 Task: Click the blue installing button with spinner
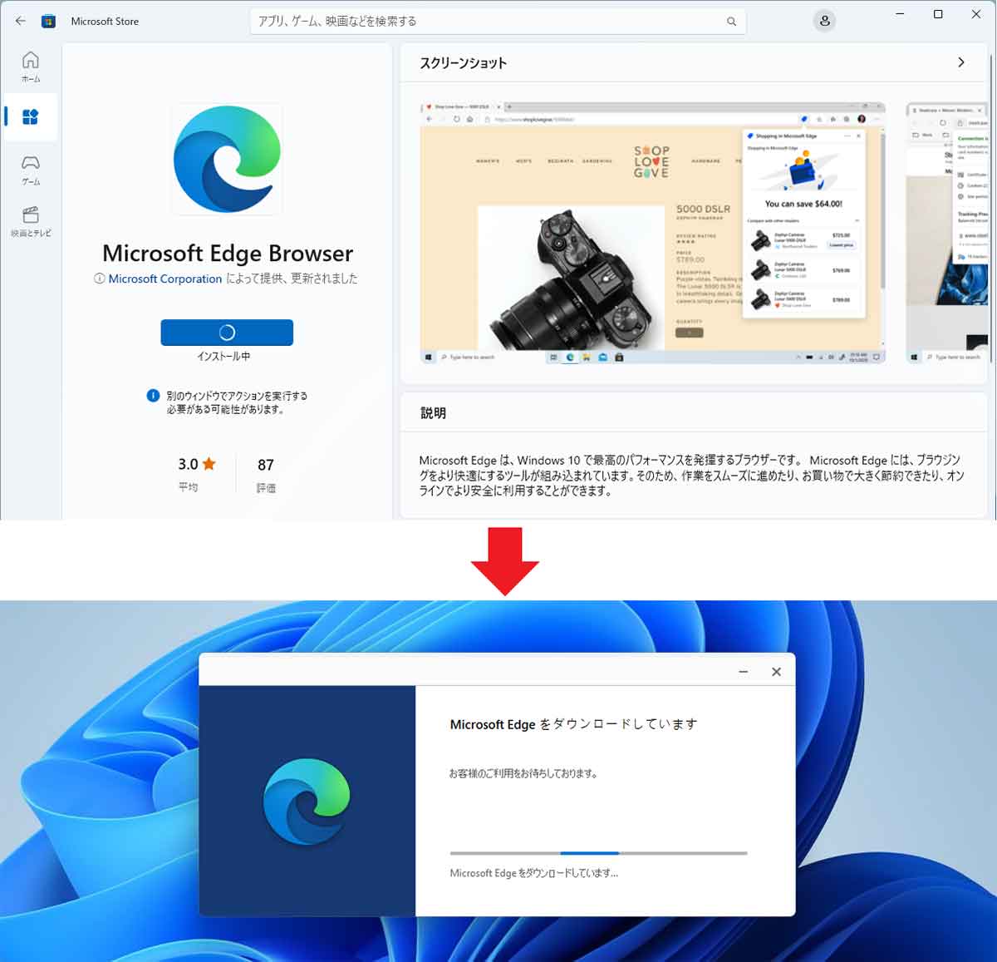pos(227,333)
